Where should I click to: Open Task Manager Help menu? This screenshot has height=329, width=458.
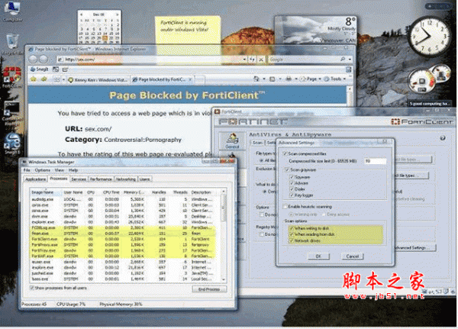coord(73,170)
